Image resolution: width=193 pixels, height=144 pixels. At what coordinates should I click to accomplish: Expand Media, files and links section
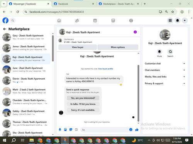click(x=165, y=77)
